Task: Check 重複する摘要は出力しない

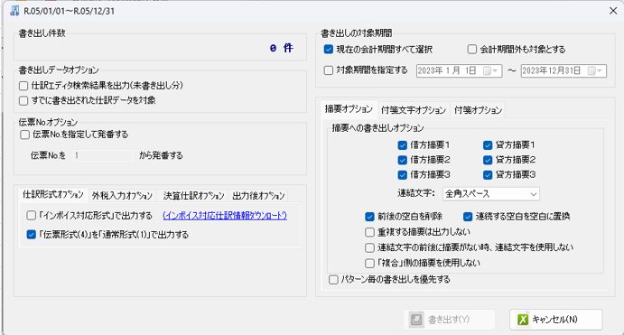Action: pos(369,232)
